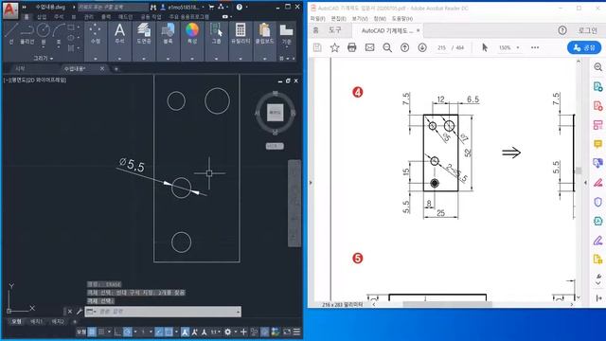Customize command line wrench icon
The height and width of the screenshot is (341, 606).
(80, 312)
